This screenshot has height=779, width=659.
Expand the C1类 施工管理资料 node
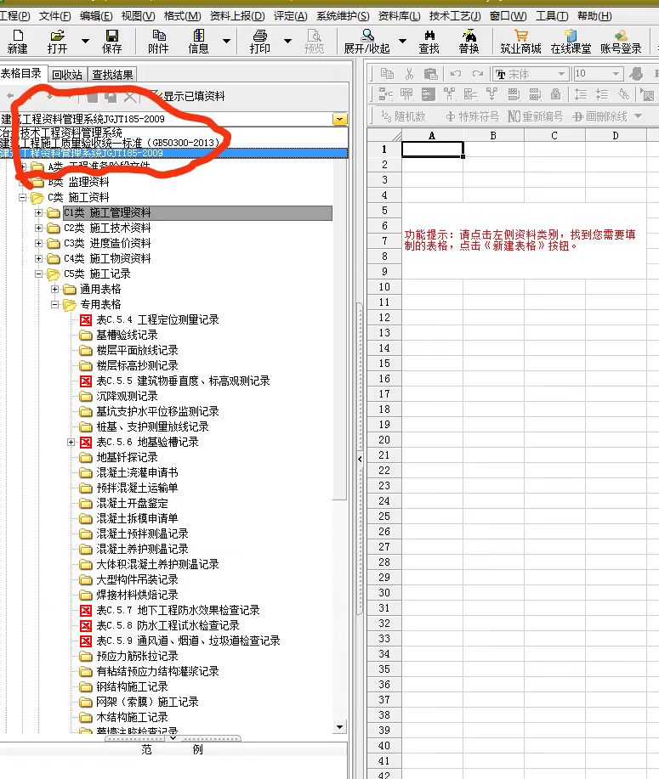pyautogui.click(x=38, y=212)
